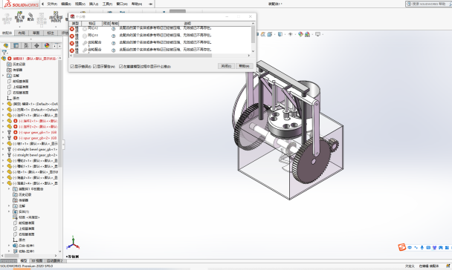Switch to the Markup (标注) ribbon tab

[51, 33]
